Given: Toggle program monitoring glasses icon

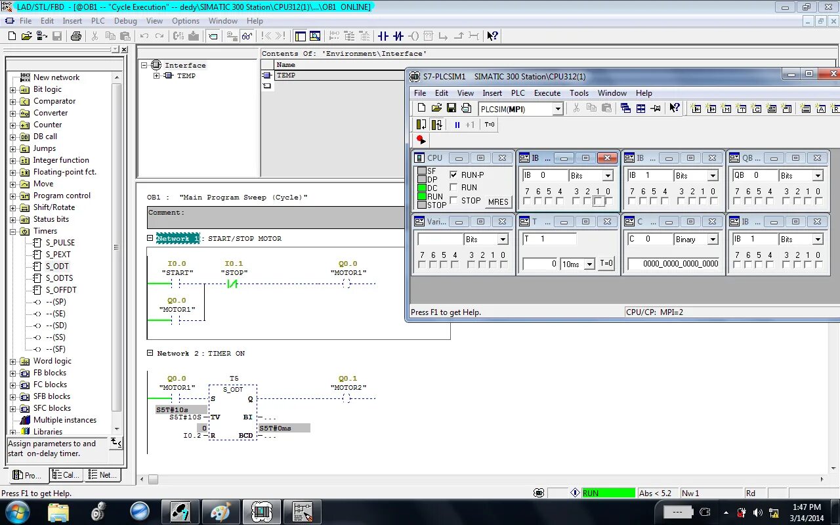Looking at the screenshot, I should (248, 36).
